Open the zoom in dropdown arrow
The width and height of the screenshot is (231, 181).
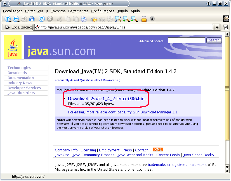(x=129, y=22)
